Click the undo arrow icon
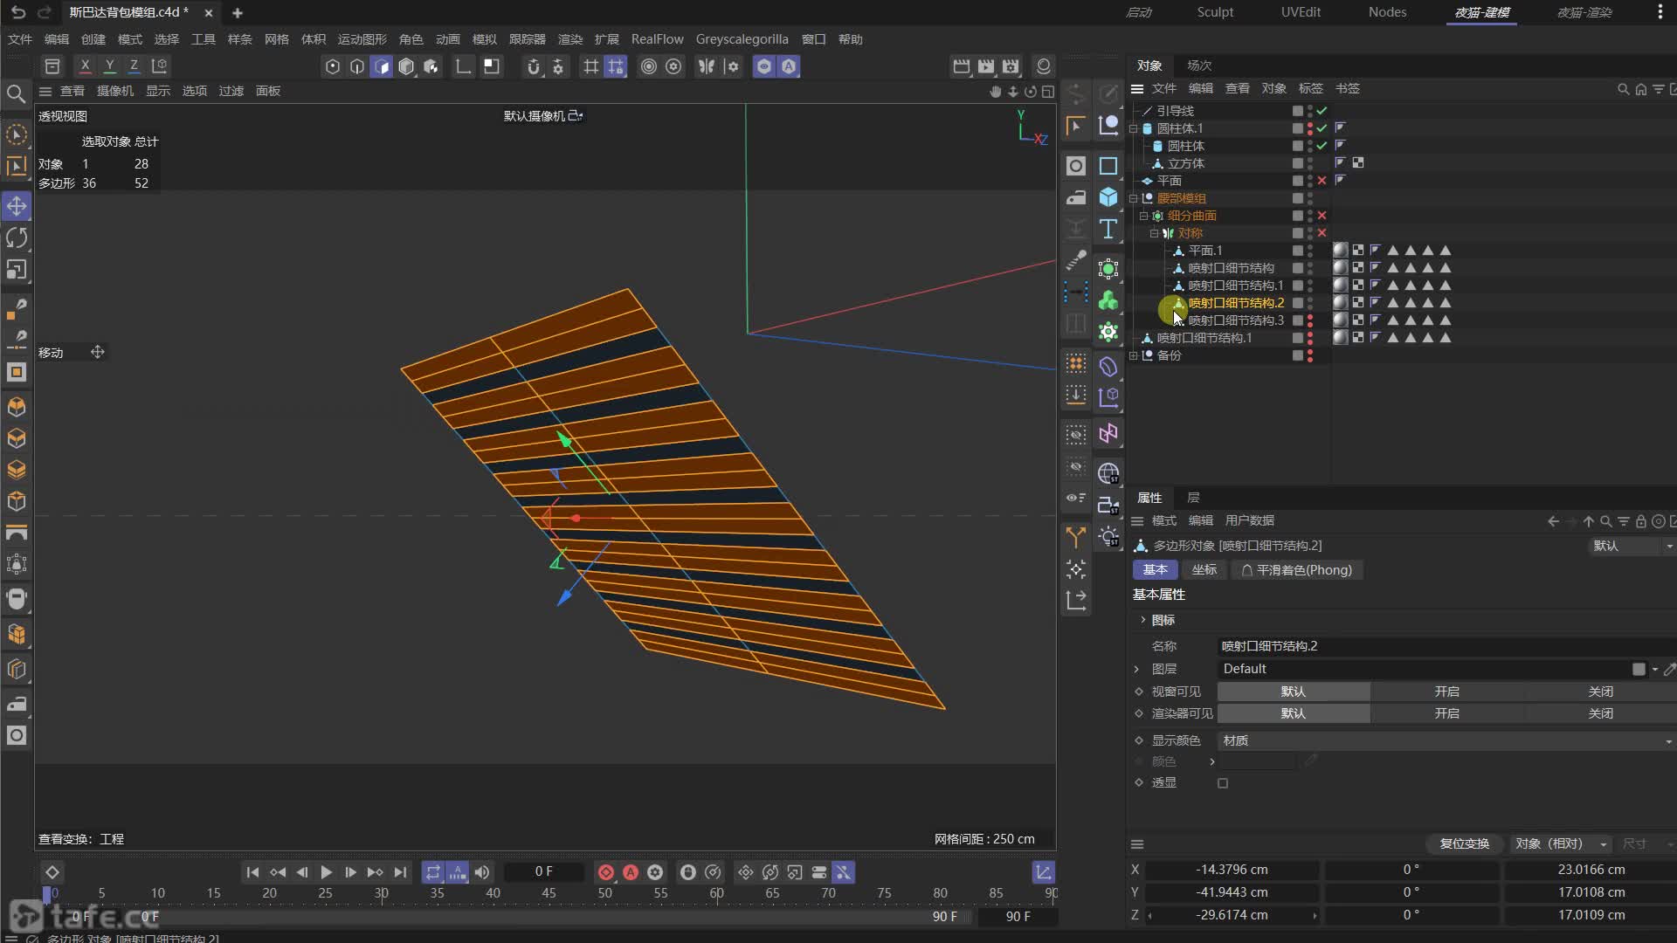This screenshot has height=943, width=1677. click(18, 12)
